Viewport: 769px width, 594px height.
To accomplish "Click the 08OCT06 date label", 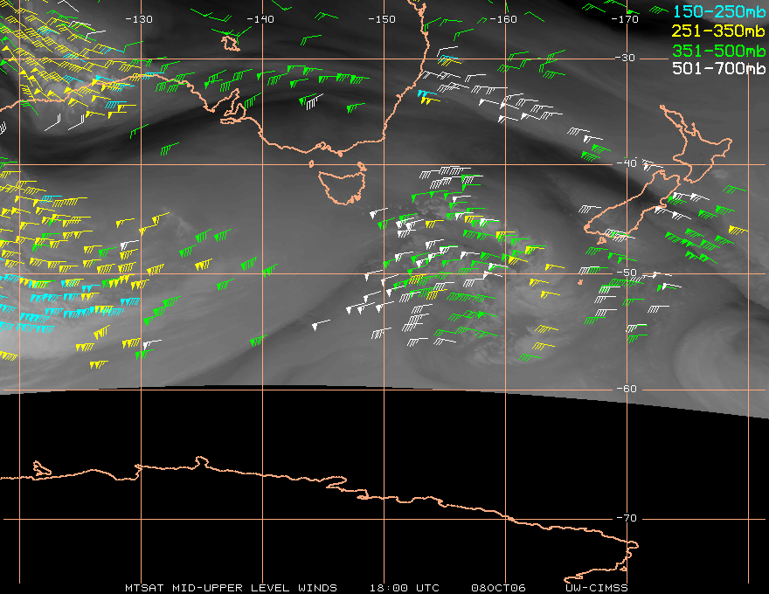I will point(498,588).
